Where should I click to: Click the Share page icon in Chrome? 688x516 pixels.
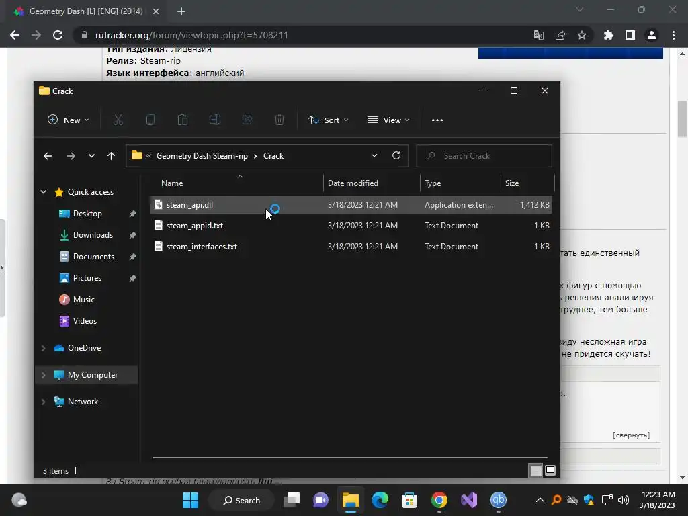[560, 35]
